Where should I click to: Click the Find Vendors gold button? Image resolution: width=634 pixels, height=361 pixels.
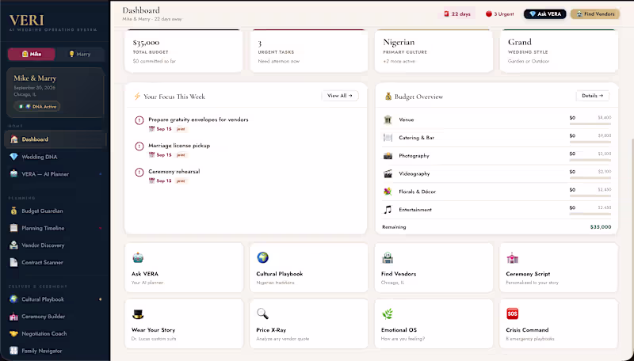(595, 13)
